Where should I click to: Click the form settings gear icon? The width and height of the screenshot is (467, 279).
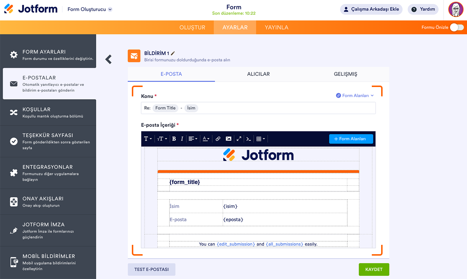(14, 55)
